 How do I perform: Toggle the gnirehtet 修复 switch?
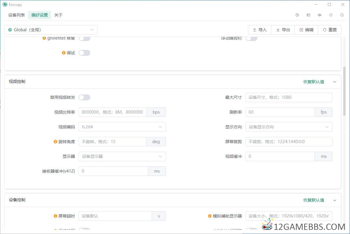point(84,38)
